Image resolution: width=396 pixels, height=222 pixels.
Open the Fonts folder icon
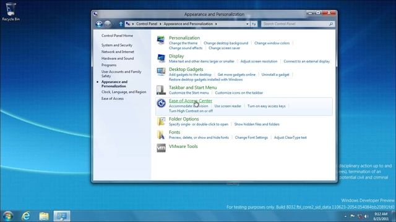(161, 134)
